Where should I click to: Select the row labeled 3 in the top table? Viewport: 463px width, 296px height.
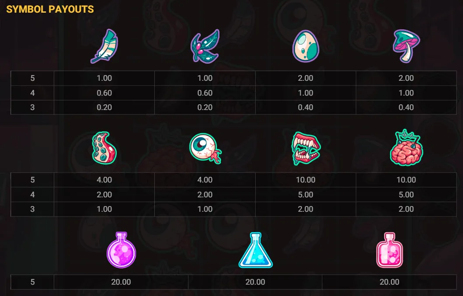coord(32,107)
